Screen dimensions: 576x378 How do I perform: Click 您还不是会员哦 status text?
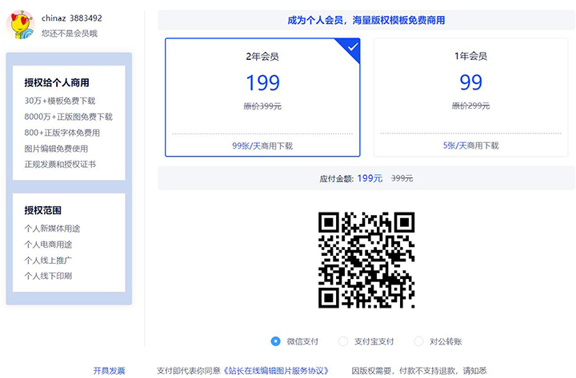[x=70, y=34]
